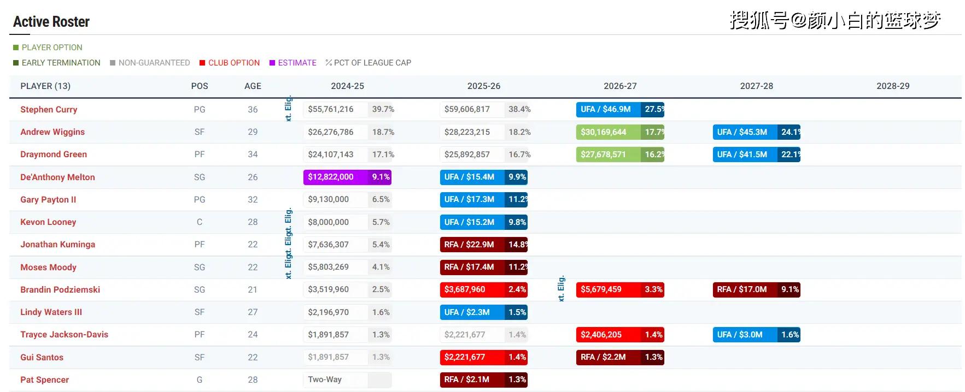Click Podziemski's RFA / $17.0M badge

[x=757, y=289]
